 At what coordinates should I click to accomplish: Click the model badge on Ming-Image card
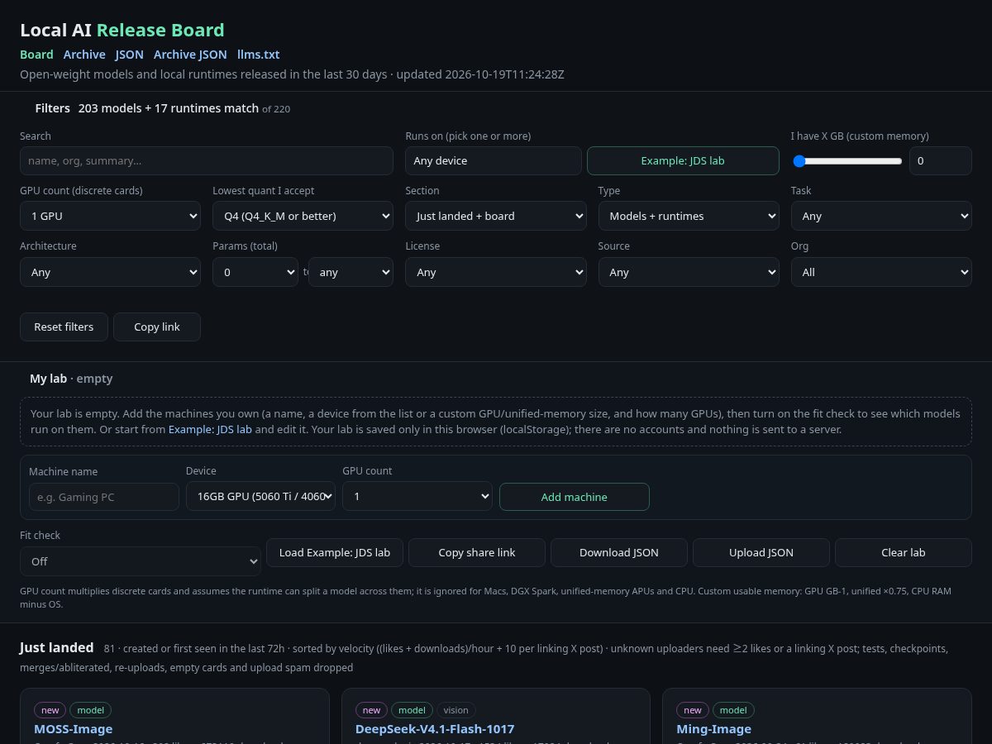point(733,710)
